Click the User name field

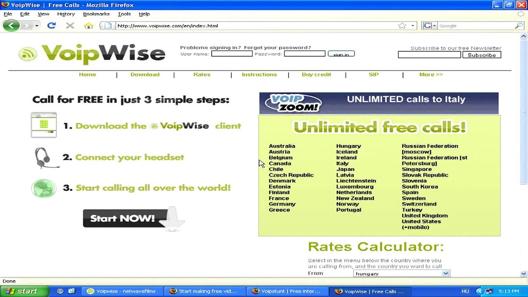(232, 54)
